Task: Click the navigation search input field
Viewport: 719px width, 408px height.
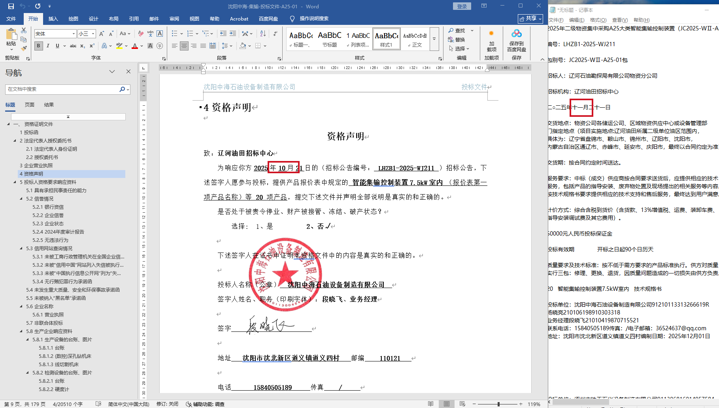Action: (x=62, y=89)
